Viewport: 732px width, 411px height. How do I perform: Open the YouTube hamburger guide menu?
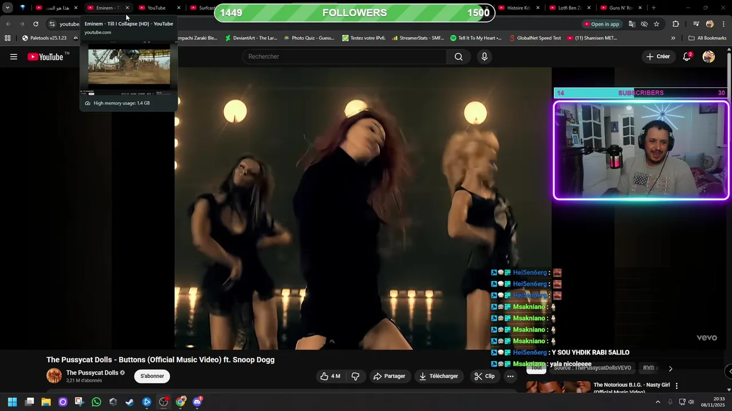[14, 57]
